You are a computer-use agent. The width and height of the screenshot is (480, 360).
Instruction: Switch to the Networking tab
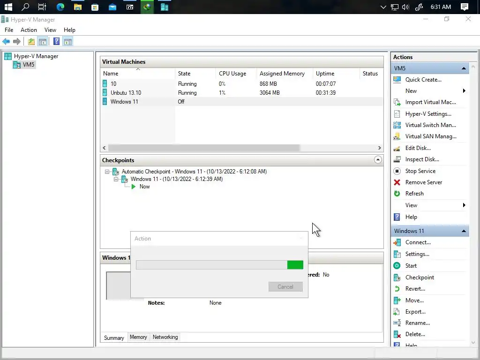pyautogui.click(x=165, y=337)
